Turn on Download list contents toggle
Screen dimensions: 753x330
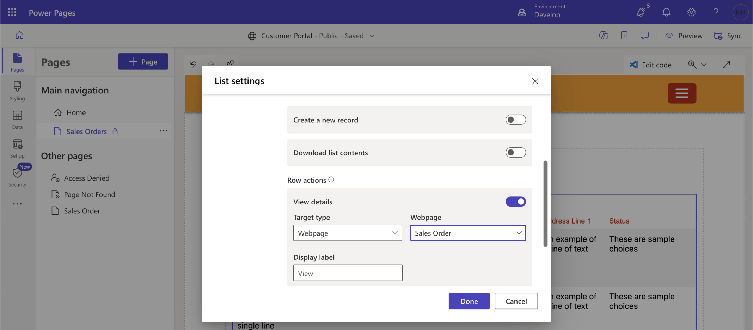coord(515,153)
